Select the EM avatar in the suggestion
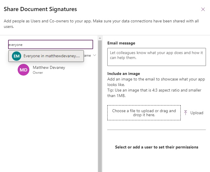The height and width of the screenshot is (172, 210). tap(17, 56)
